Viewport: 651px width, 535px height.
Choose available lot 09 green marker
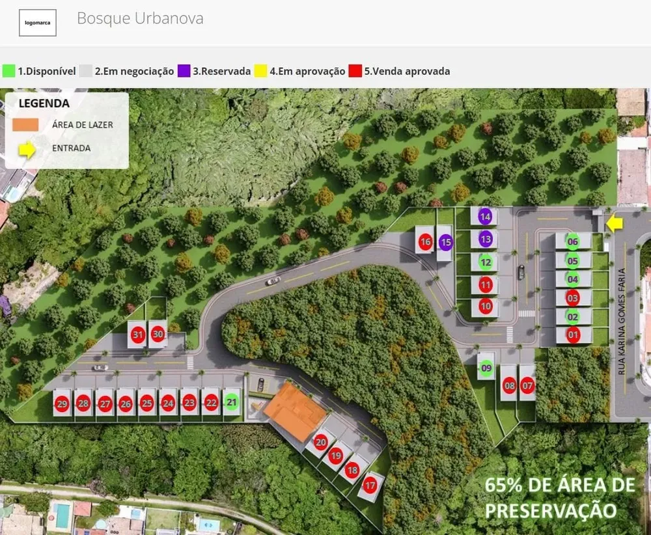[x=486, y=368]
